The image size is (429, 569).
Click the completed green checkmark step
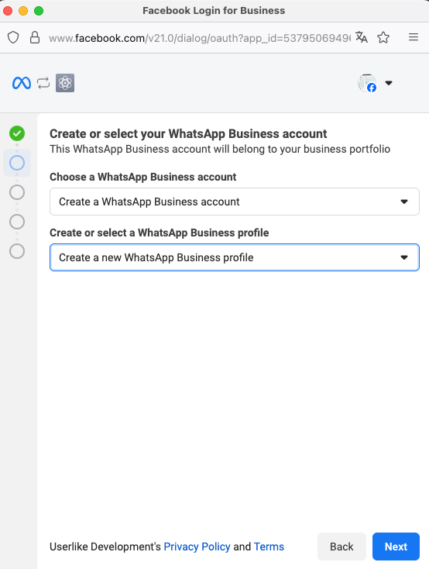click(17, 133)
